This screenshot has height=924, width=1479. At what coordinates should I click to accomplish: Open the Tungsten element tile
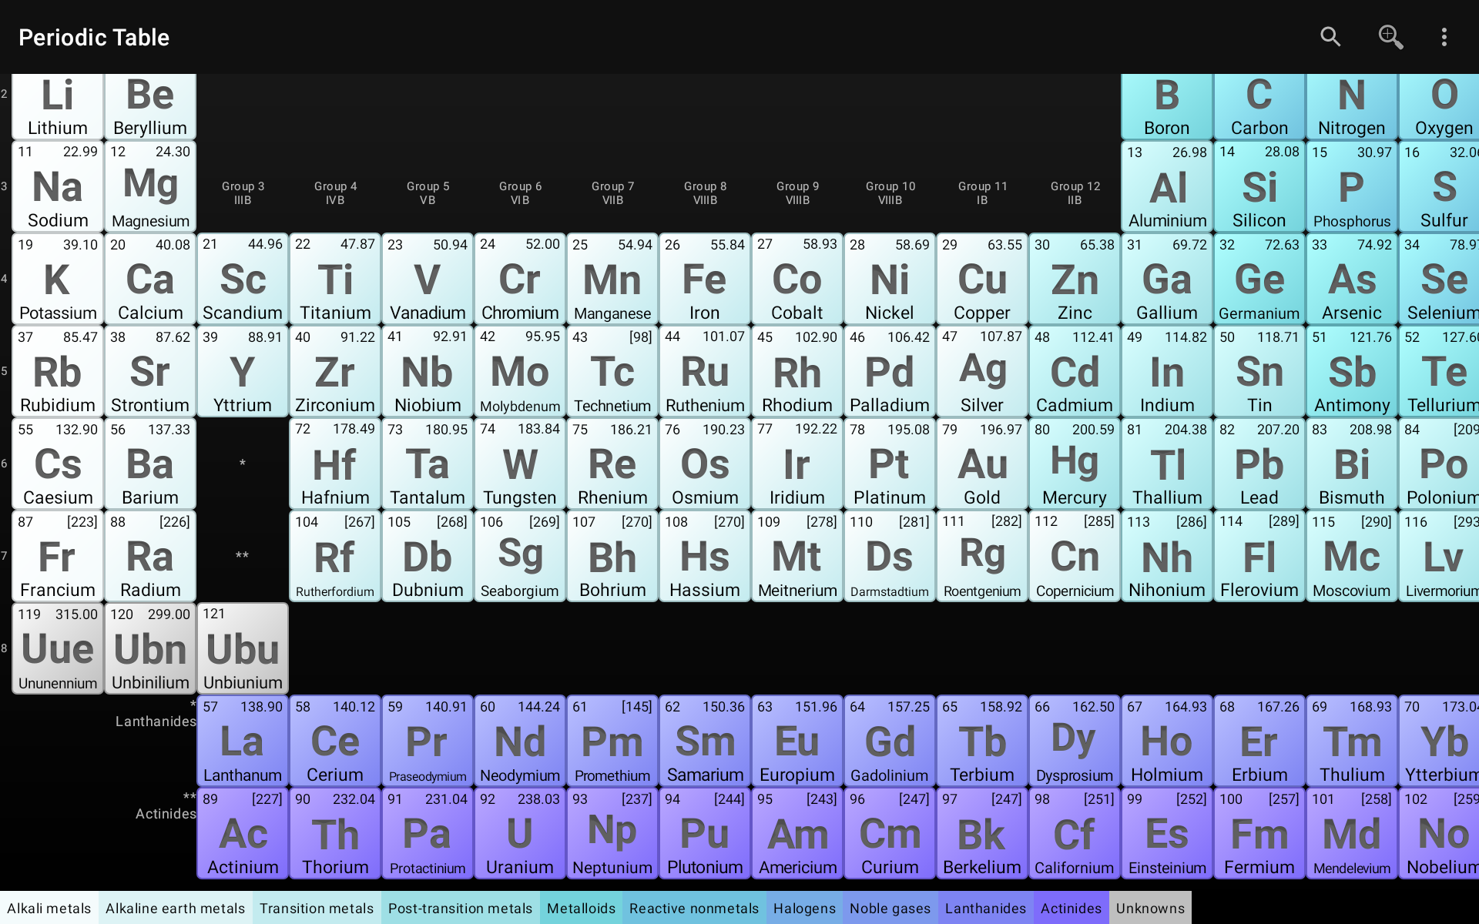[x=520, y=464]
